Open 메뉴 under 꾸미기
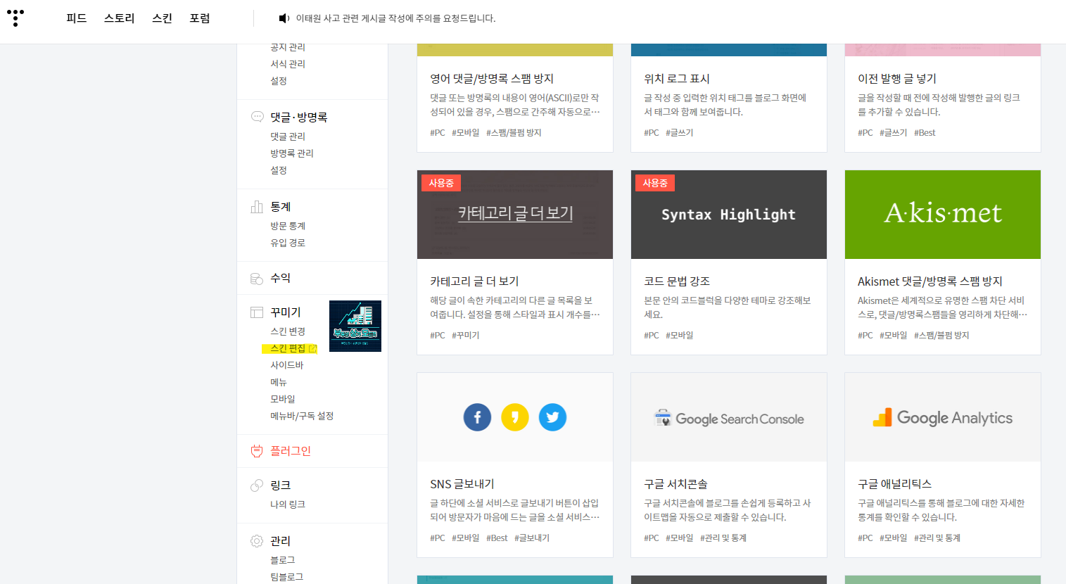The image size is (1066, 584). (x=279, y=382)
